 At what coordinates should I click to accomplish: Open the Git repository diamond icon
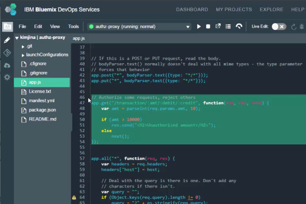pos(7,53)
